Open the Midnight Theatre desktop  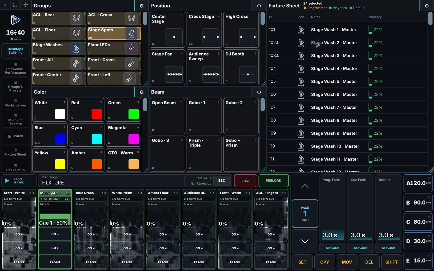15,120
